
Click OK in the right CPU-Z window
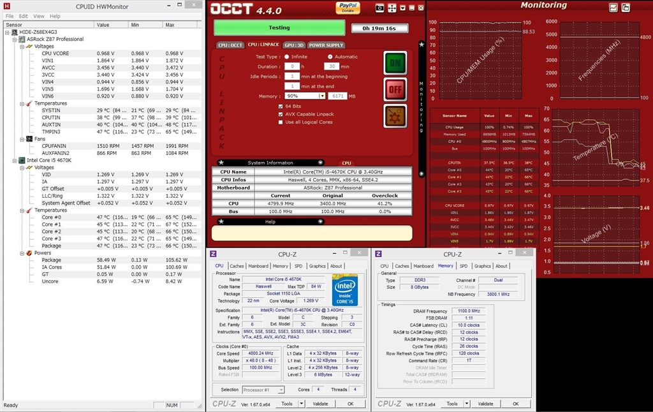tap(515, 404)
